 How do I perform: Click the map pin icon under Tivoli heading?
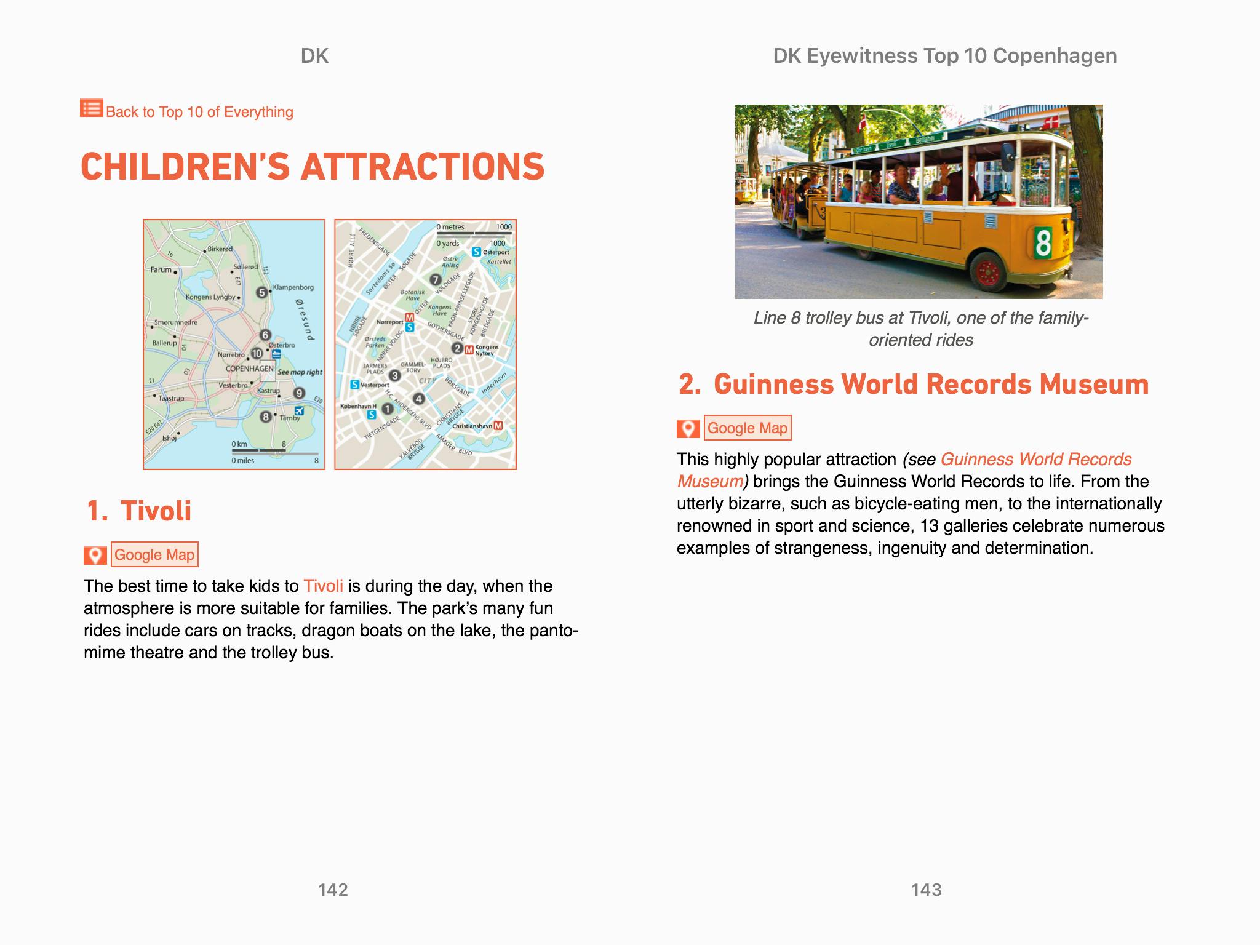[95, 555]
